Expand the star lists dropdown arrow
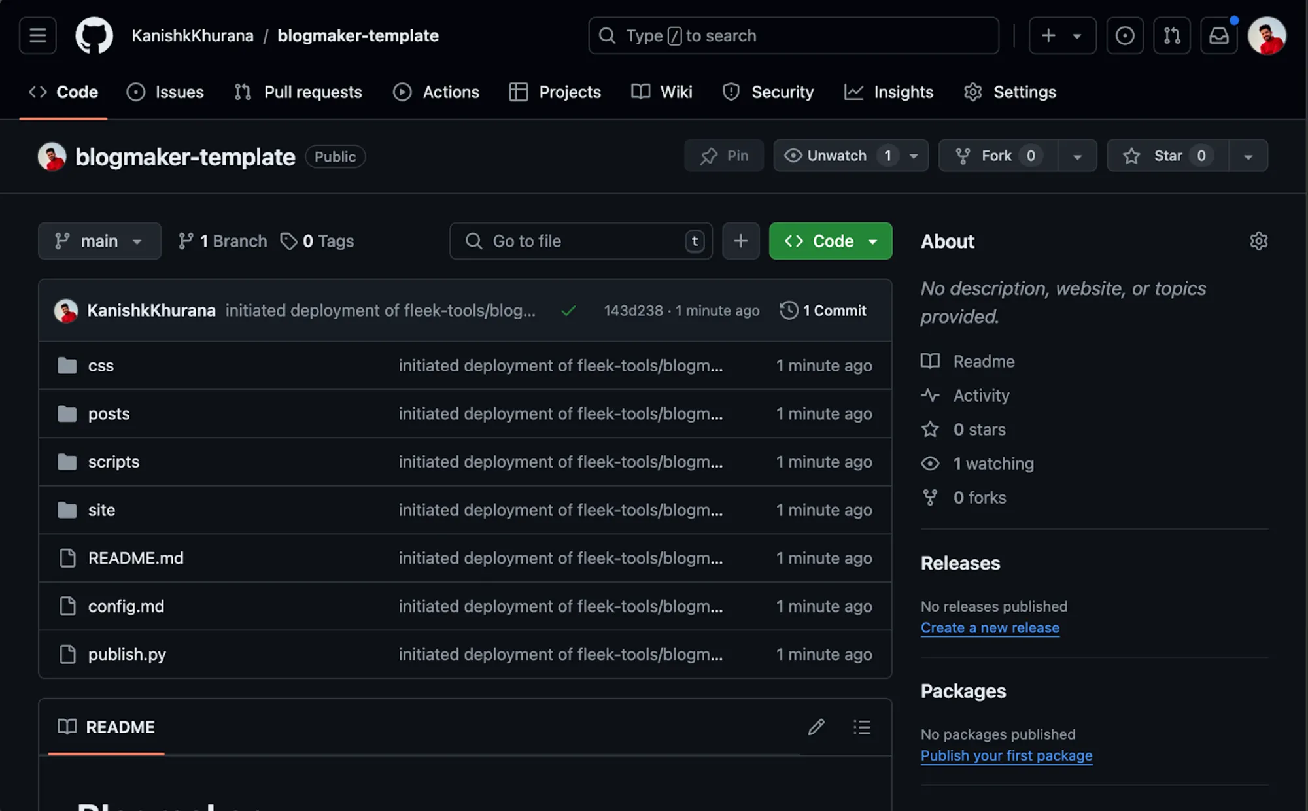1308x811 pixels. click(x=1248, y=156)
